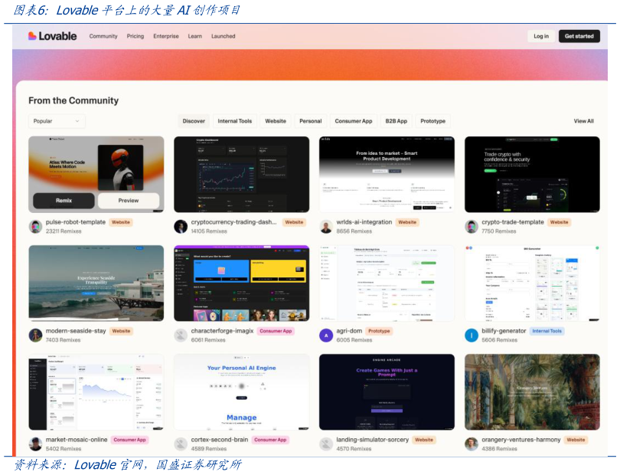Click the cryptocurrency-trading-dashboard author avatar
This screenshot has width=620, height=475.
(181, 227)
